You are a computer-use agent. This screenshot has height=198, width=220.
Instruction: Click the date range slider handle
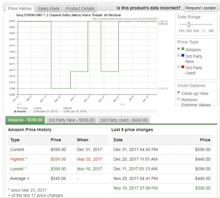pos(189,24)
